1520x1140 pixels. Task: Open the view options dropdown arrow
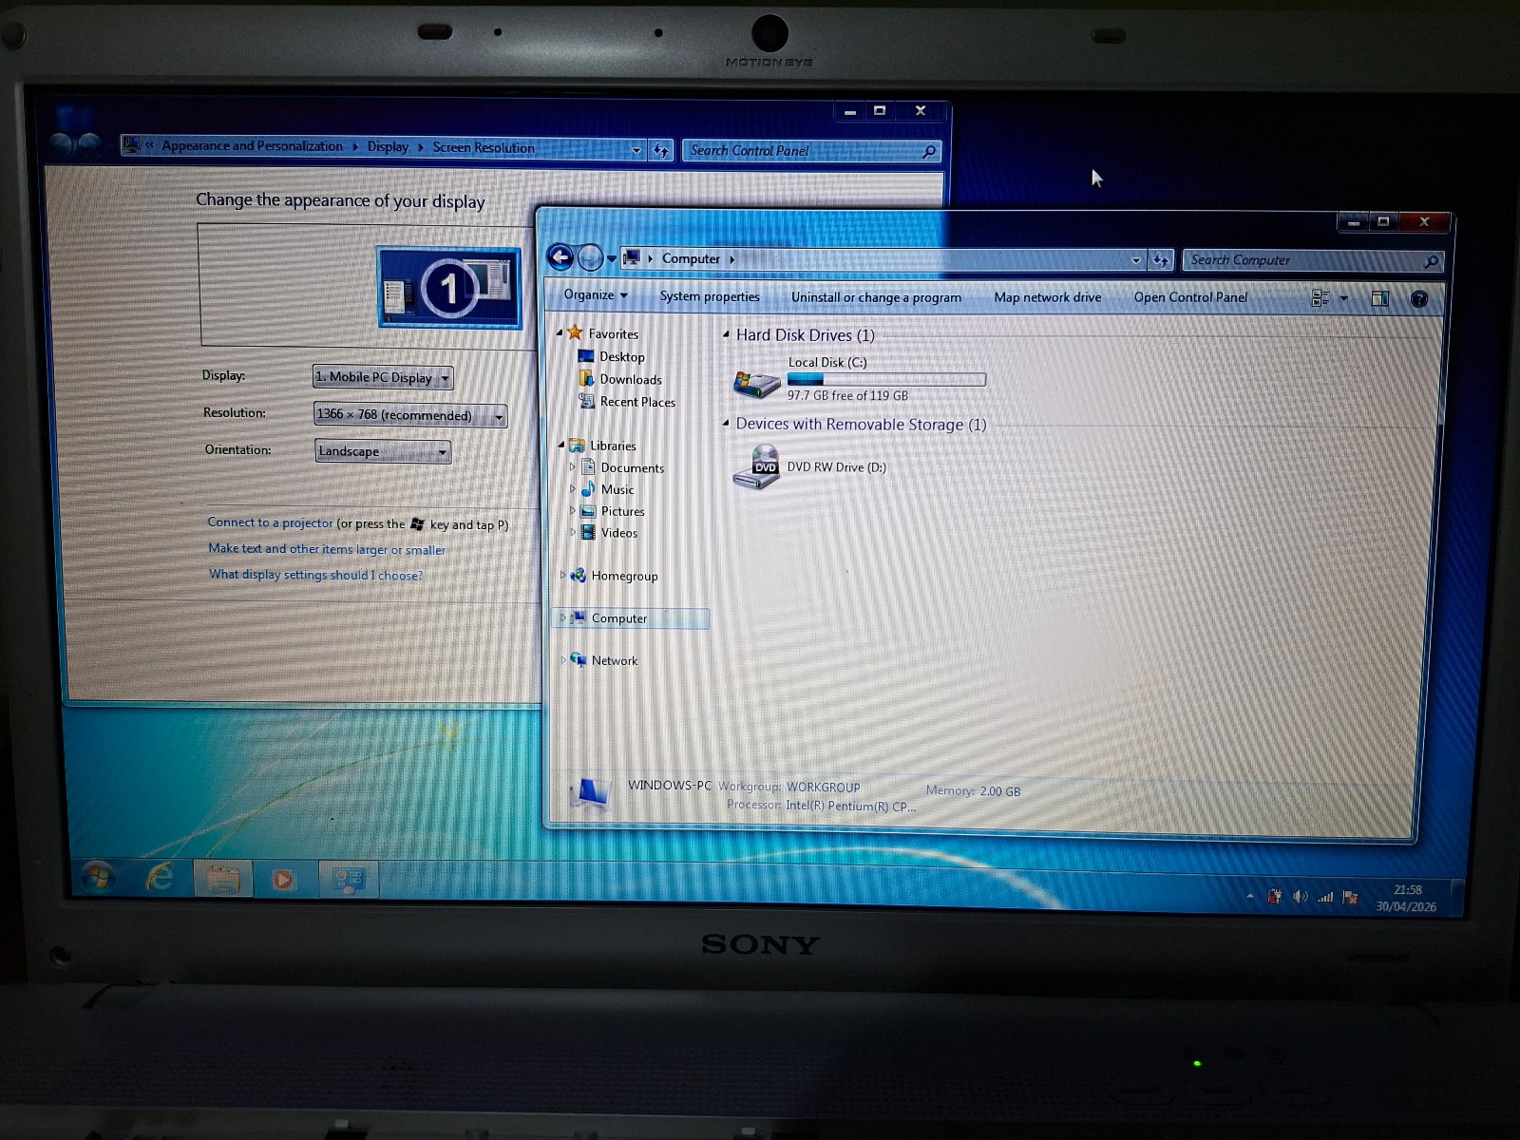tap(1343, 299)
